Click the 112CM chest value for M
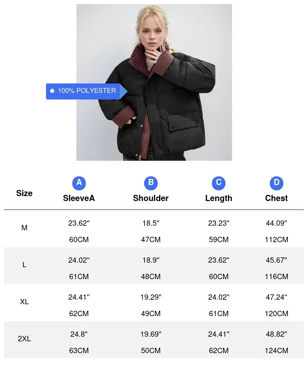 point(276,240)
